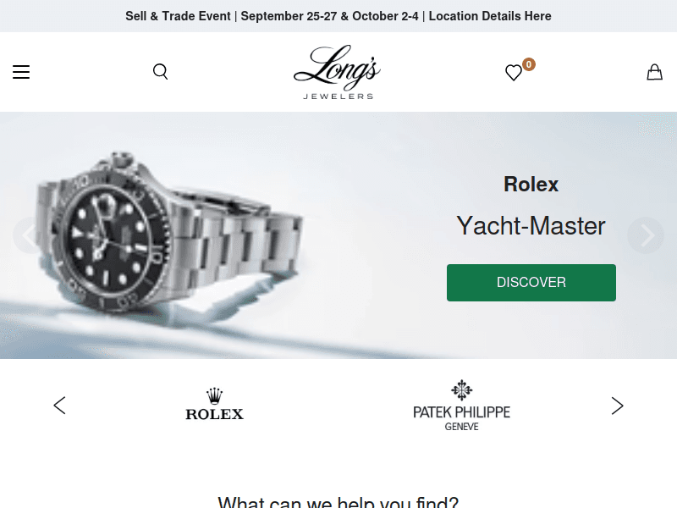Click the 'What can we help you find?' heading
The image size is (677, 508).
click(x=338, y=501)
